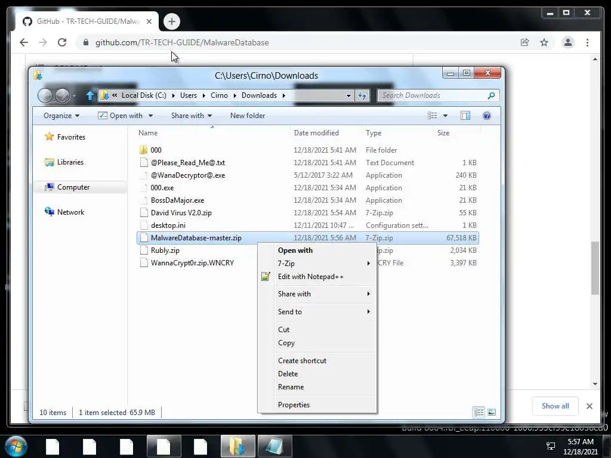
Task: Toggle the preview pane in Explorer
Action: [465, 116]
